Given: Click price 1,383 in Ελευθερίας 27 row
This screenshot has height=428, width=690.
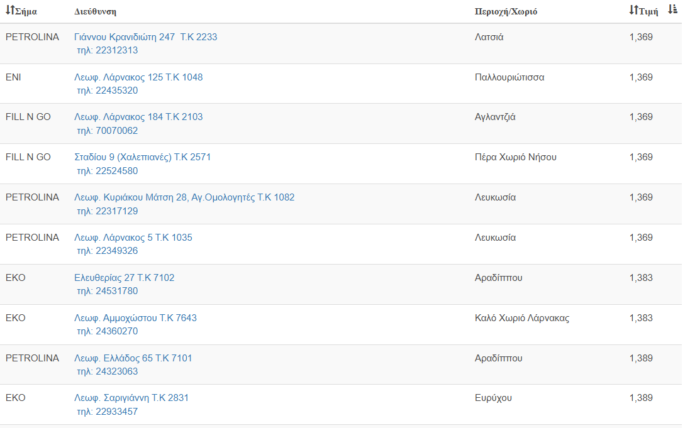Looking at the screenshot, I should [641, 278].
